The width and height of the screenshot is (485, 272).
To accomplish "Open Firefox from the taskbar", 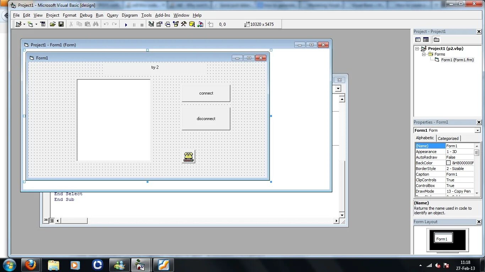I will click(31, 265).
